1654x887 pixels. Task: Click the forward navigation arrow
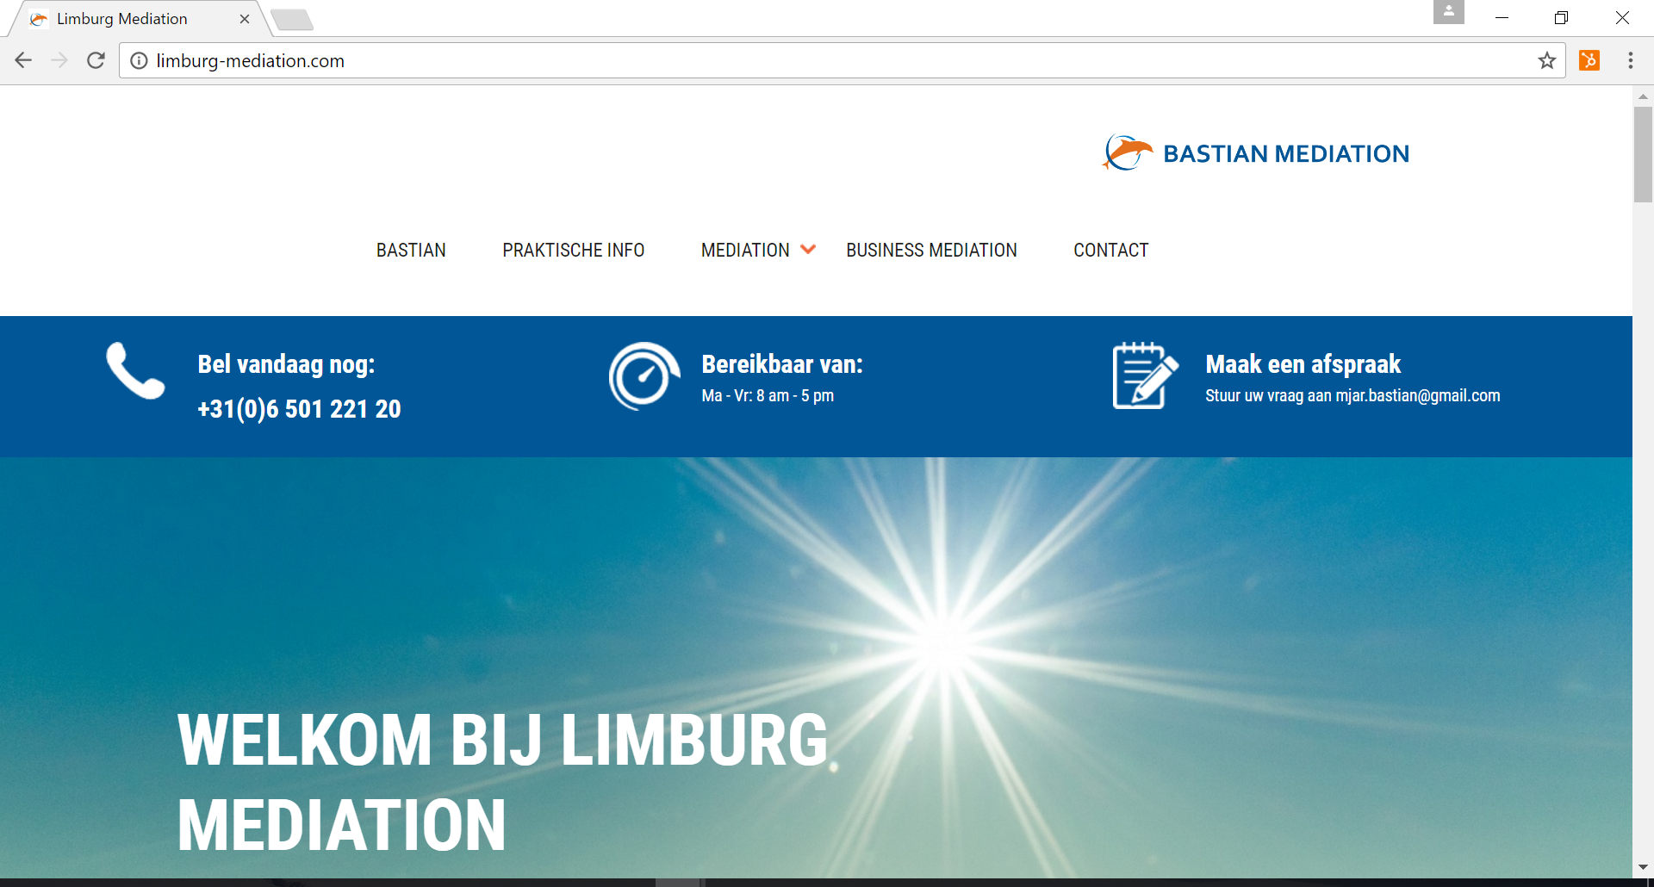click(x=59, y=60)
